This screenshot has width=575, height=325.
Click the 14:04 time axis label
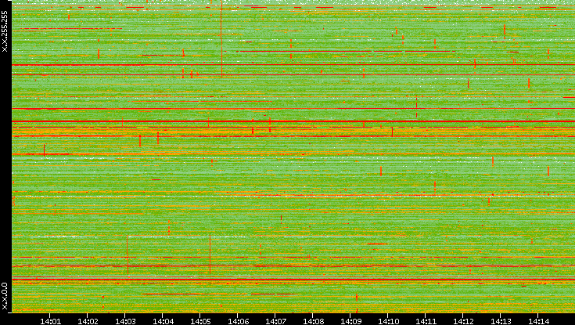point(163,321)
